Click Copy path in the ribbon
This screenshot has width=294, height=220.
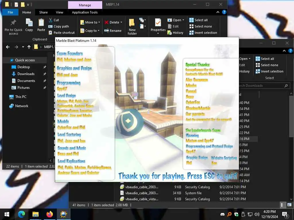pyautogui.click(x=59, y=26)
